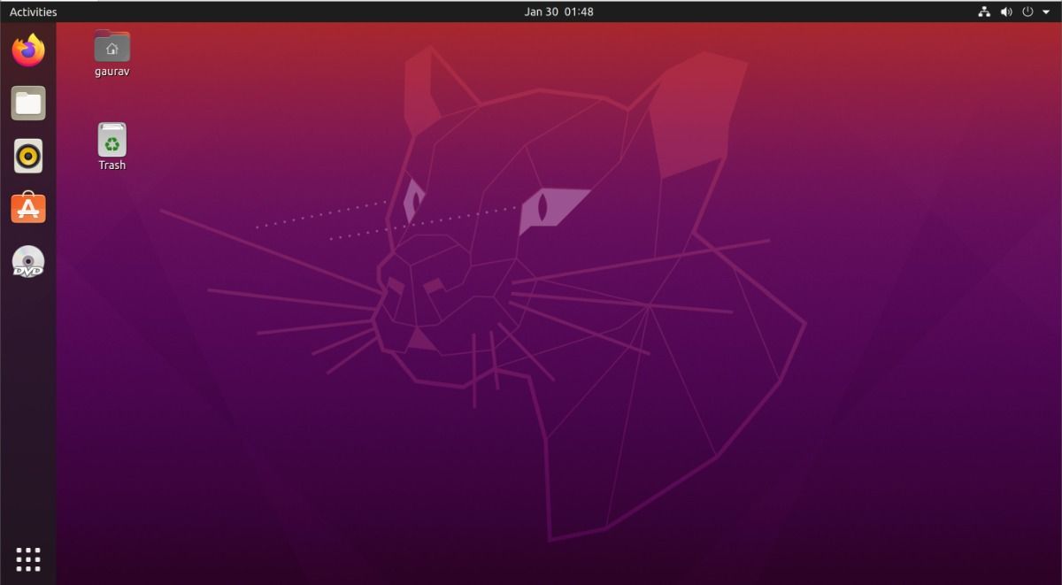Click the mounted DVD icon in the dock

click(x=27, y=261)
